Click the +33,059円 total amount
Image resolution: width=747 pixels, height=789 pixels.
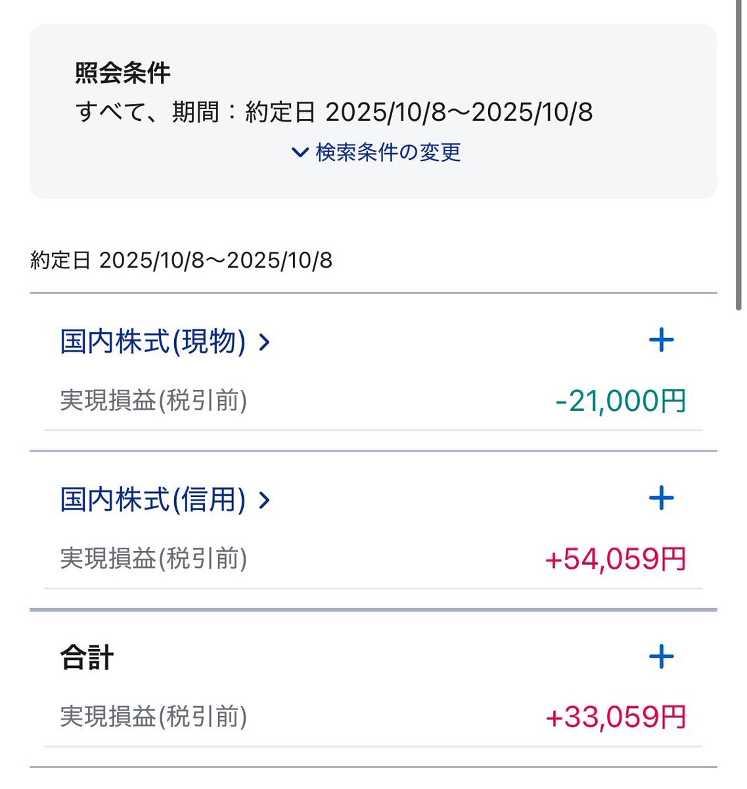click(x=615, y=717)
